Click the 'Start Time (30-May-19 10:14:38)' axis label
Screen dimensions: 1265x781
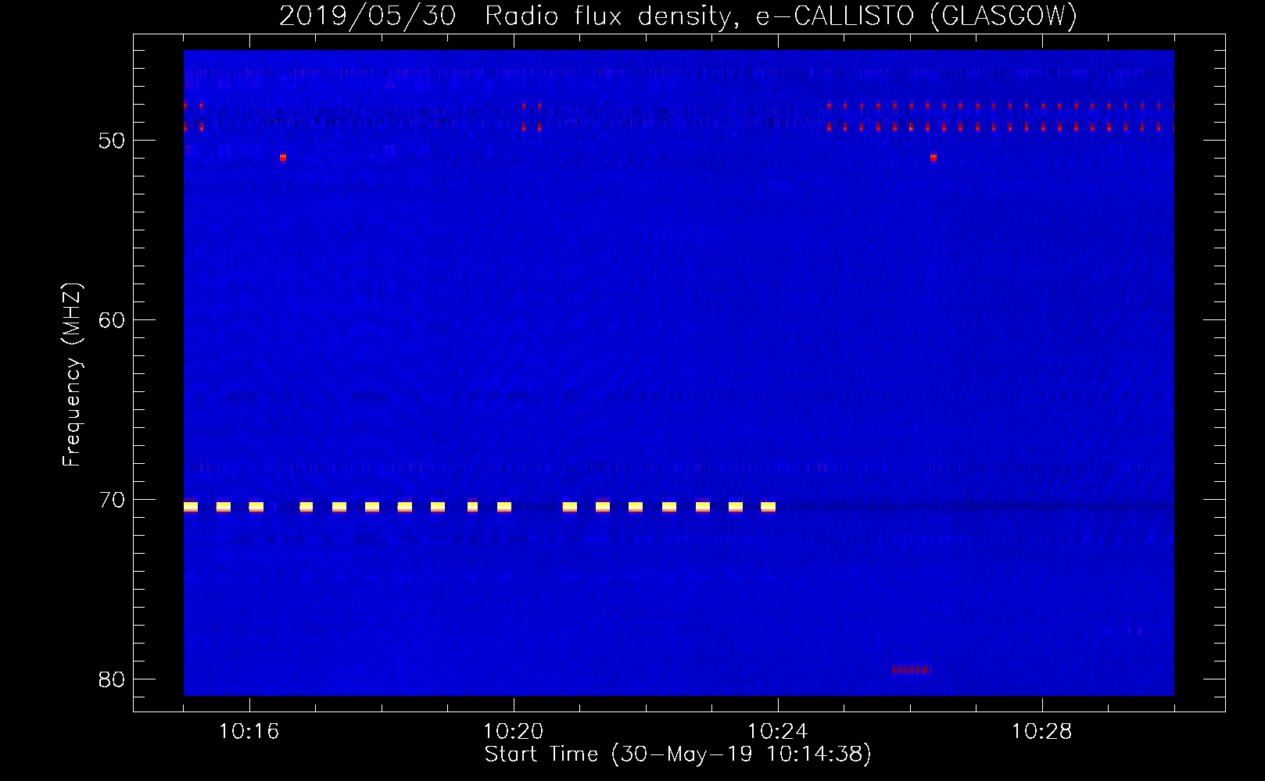point(678,754)
